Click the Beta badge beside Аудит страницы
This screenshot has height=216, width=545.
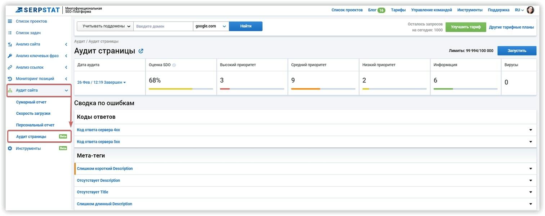[63, 137]
